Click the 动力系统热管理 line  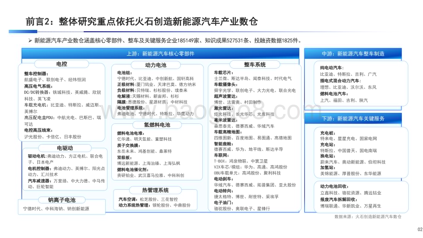click(x=154, y=205)
